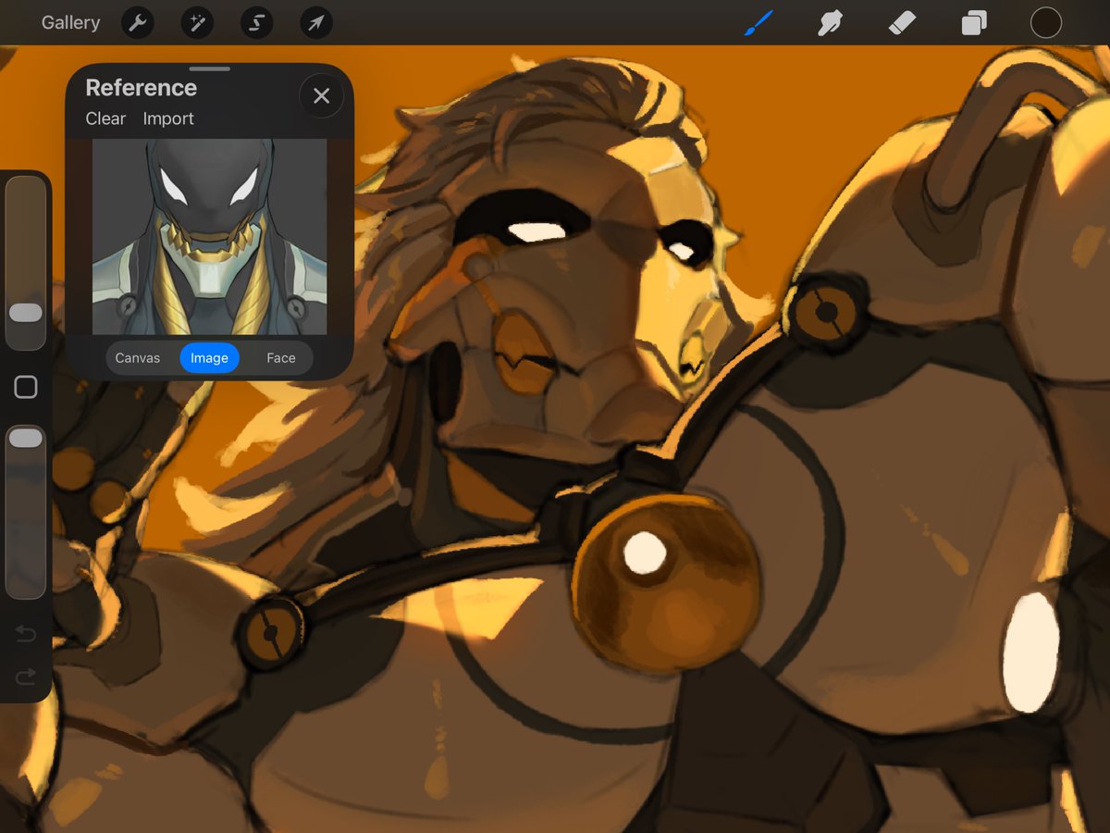Click the reference image preview

pyautogui.click(x=210, y=237)
